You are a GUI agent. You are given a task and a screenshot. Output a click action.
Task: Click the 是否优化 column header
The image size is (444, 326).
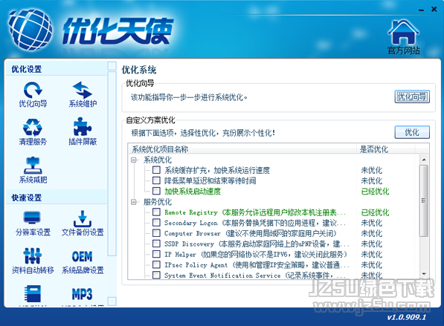385,149
